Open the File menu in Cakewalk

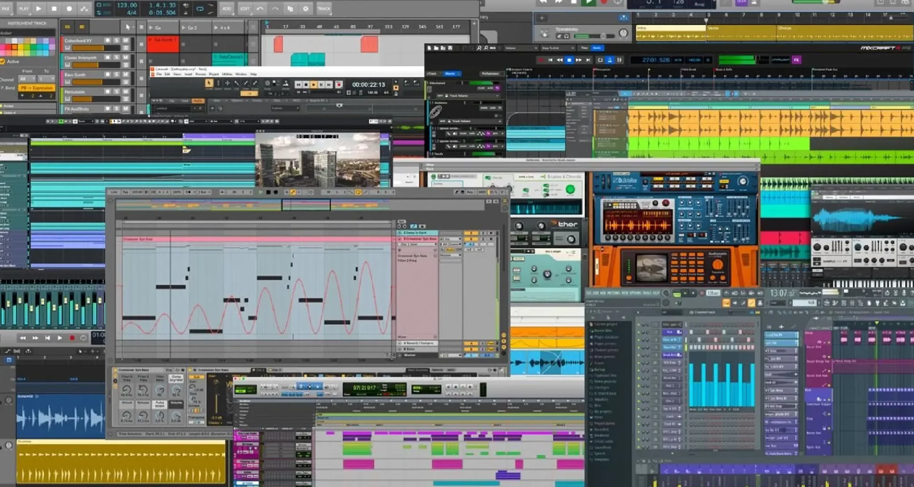(x=159, y=74)
